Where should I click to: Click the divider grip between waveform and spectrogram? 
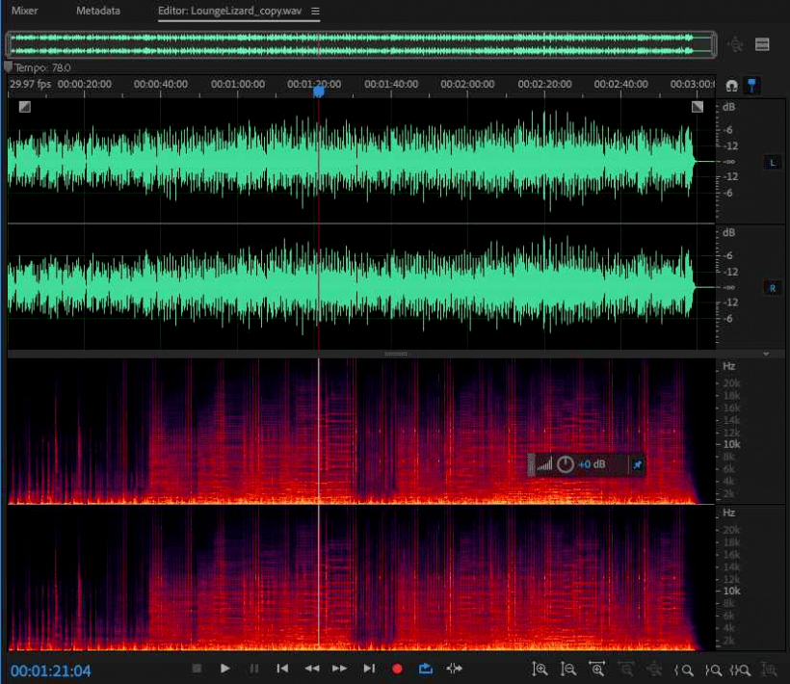tap(396, 355)
